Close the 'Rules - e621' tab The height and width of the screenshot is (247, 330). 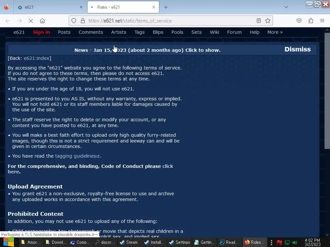pyautogui.click(x=154, y=7)
